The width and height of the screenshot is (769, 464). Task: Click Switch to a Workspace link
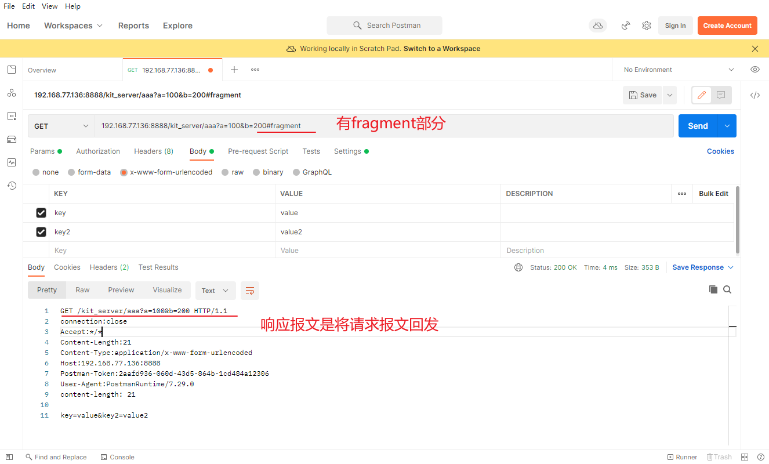coord(442,49)
